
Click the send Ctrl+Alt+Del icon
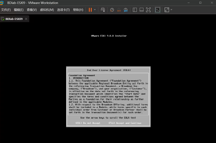(103, 10)
